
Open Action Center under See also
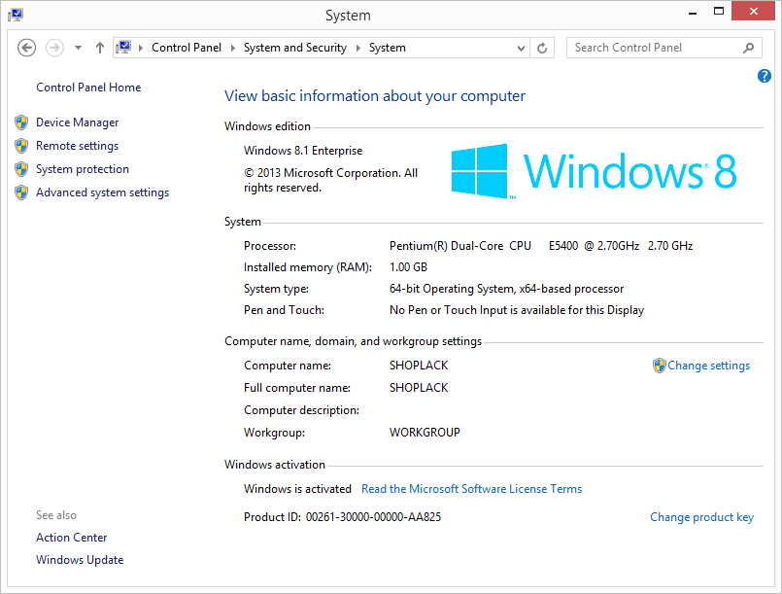click(71, 538)
